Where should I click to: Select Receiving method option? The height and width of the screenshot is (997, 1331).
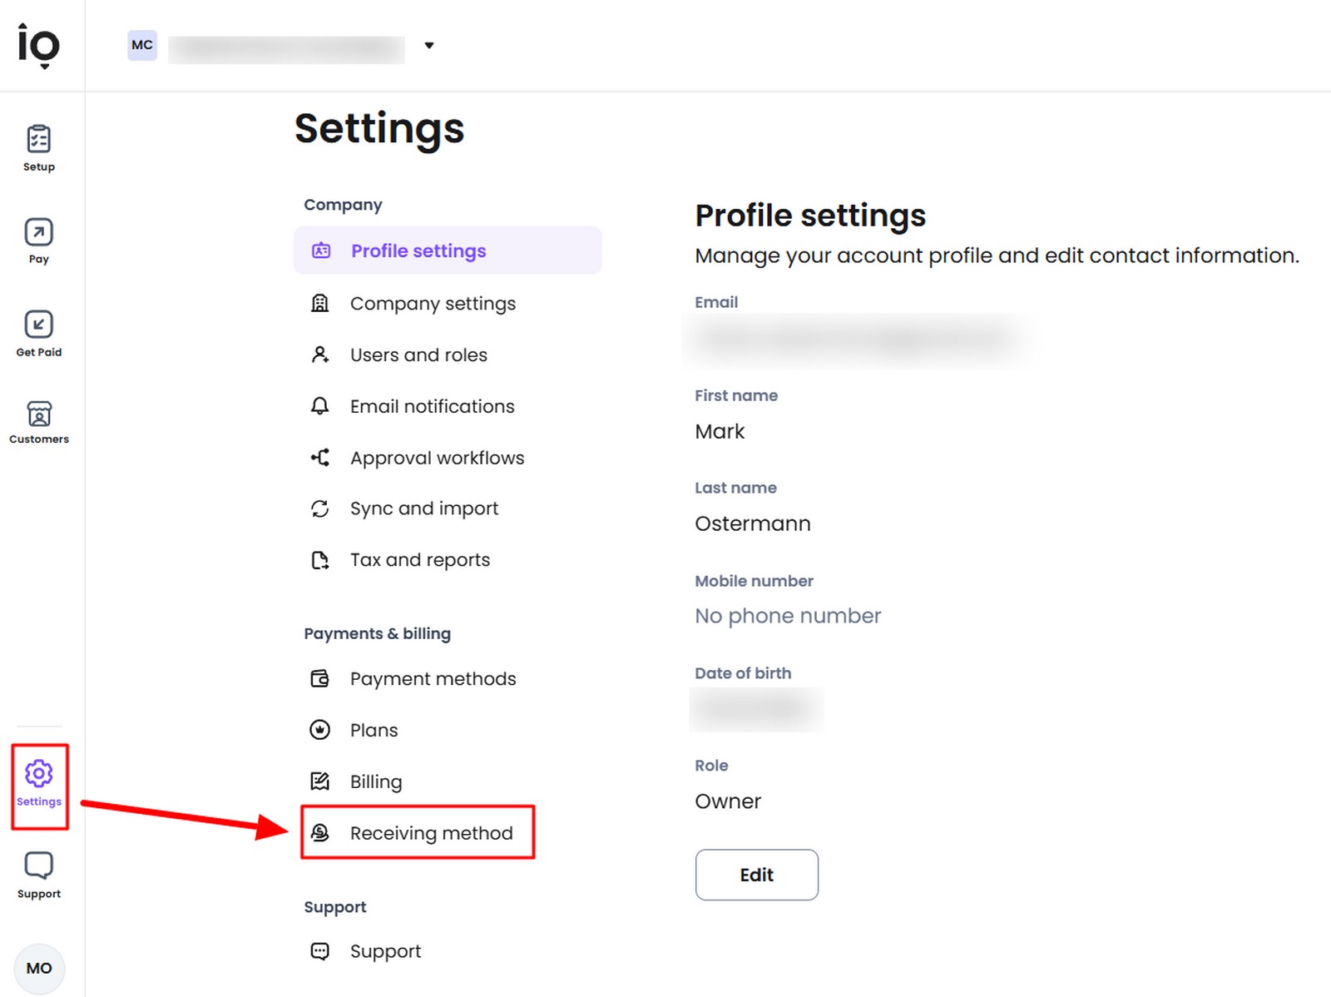click(x=431, y=833)
